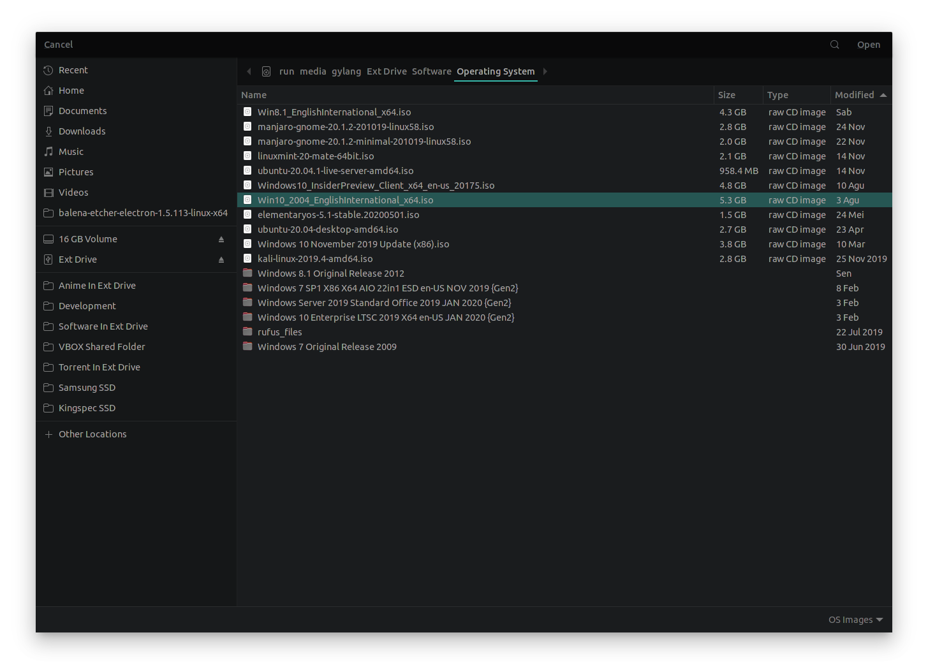928x672 pixels.
Task: Click the Pictures icon in sidebar
Action: tap(48, 172)
